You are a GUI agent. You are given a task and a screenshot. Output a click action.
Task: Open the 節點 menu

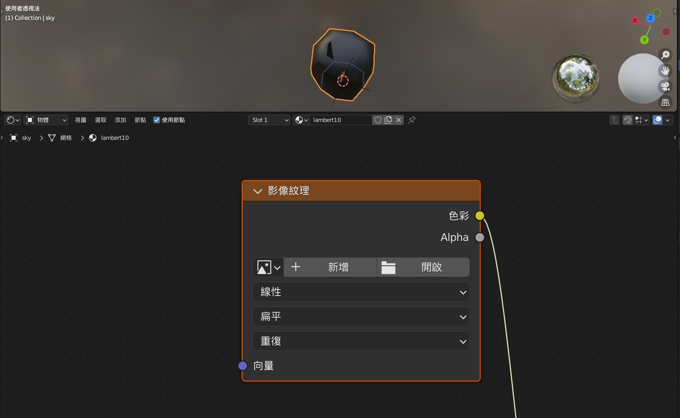(140, 120)
